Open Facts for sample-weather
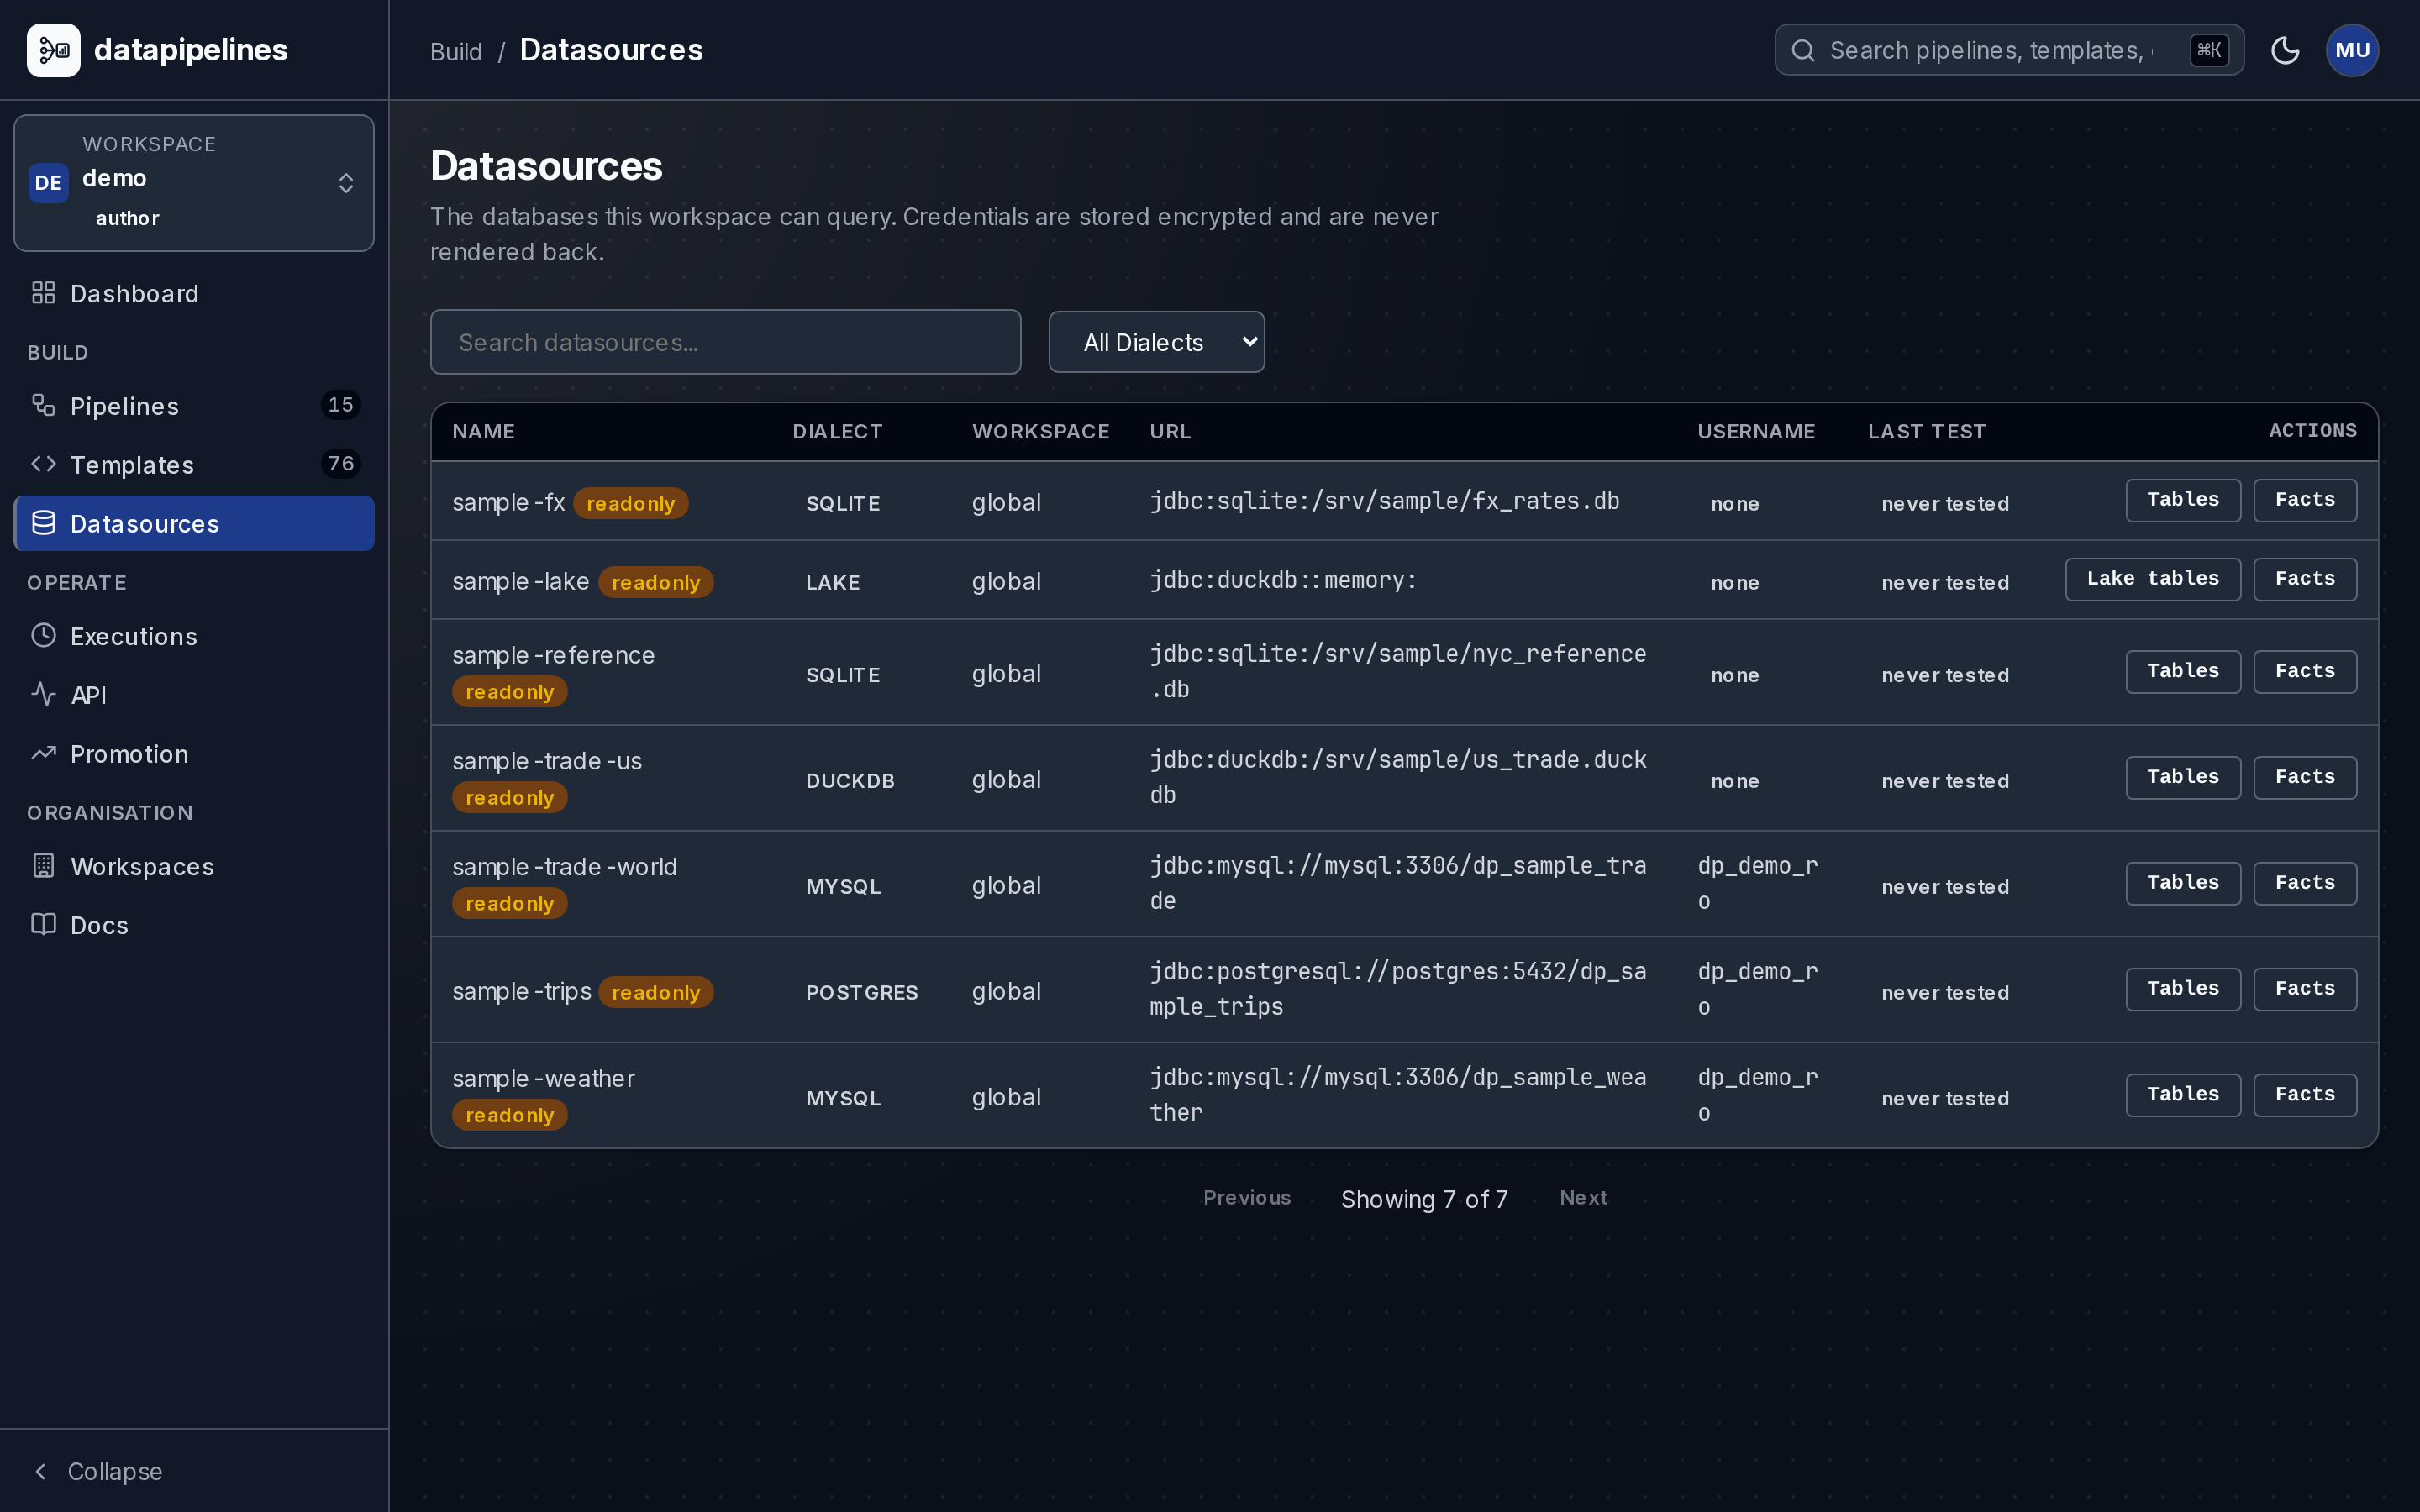The height and width of the screenshot is (1512, 2420). point(2305,1096)
